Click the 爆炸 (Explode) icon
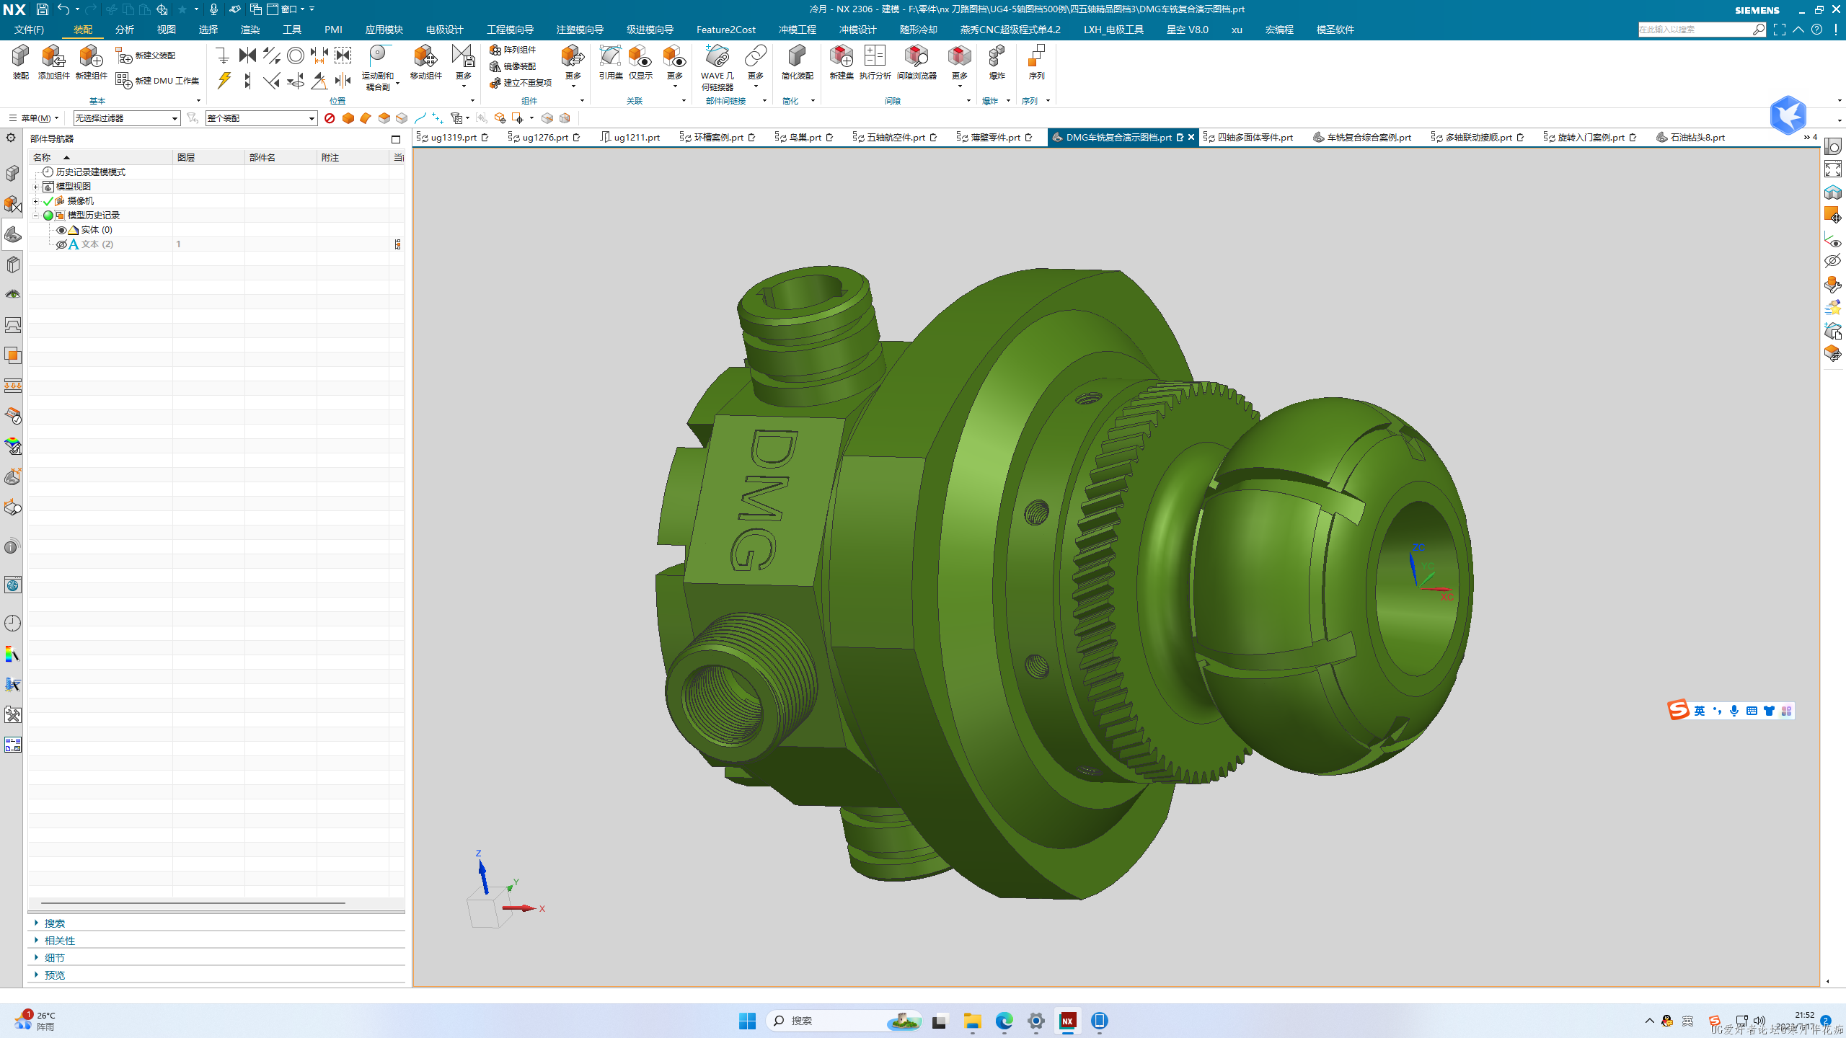Screen dimensions: 1846x1038 pos(997,62)
